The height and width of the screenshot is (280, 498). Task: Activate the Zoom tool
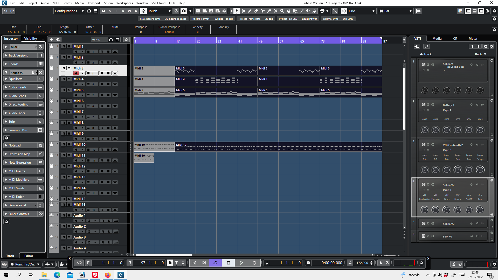(282, 11)
